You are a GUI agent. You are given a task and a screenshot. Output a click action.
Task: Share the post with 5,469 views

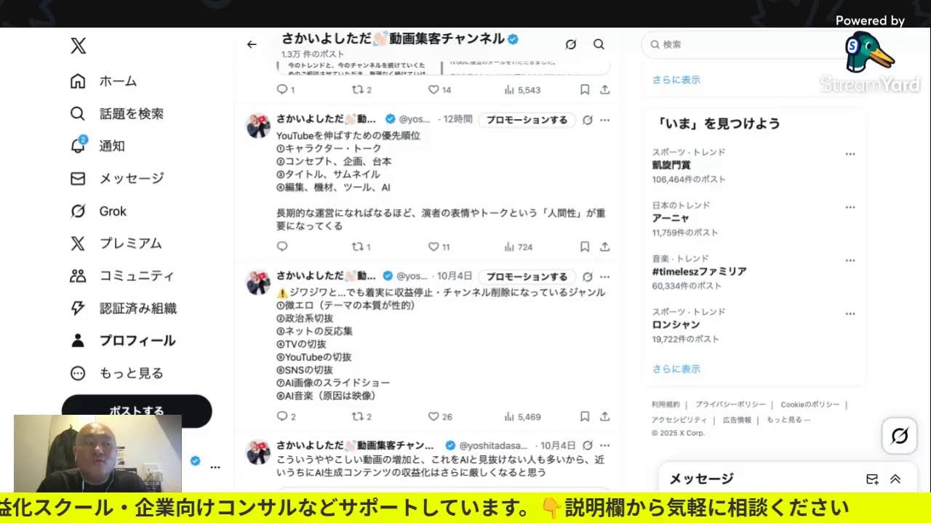point(604,417)
